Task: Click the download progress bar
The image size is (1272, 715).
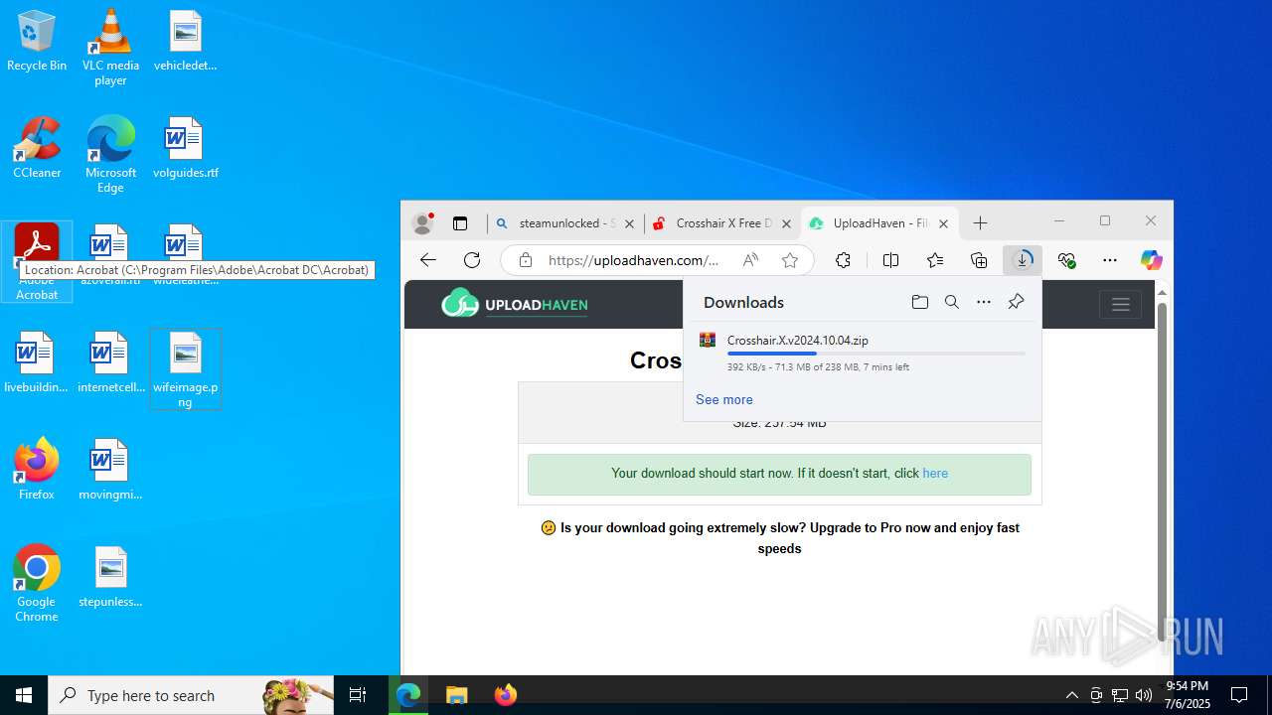Action: (x=876, y=354)
